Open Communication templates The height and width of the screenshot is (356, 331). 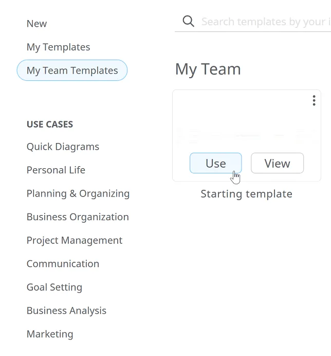[x=63, y=264]
